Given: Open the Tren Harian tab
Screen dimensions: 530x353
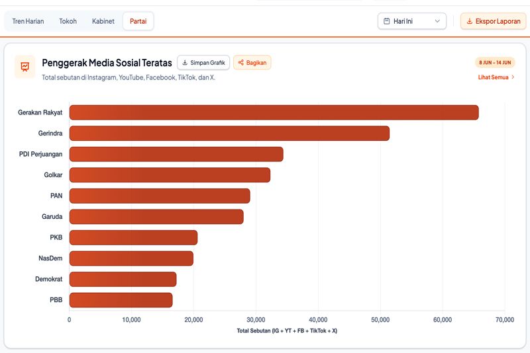Looking at the screenshot, I should pos(28,21).
